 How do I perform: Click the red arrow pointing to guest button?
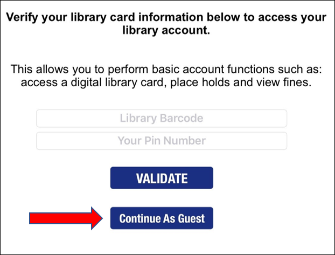point(66,218)
